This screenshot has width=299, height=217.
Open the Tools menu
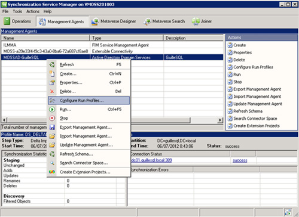point(17,11)
